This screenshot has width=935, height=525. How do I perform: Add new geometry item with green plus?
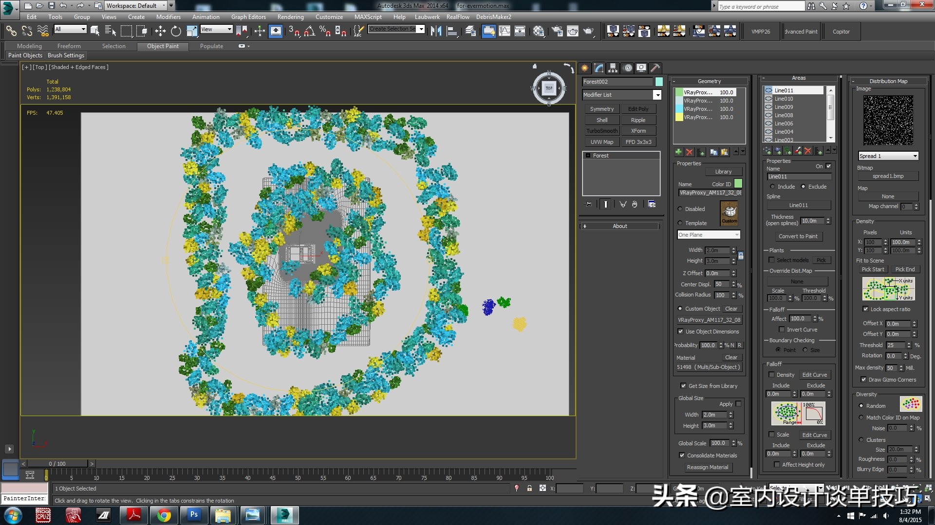tap(678, 152)
